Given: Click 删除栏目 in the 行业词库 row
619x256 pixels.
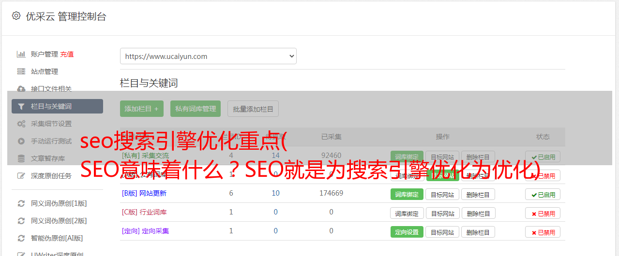Looking at the screenshot, I should pyautogui.click(x=478, y=213).
